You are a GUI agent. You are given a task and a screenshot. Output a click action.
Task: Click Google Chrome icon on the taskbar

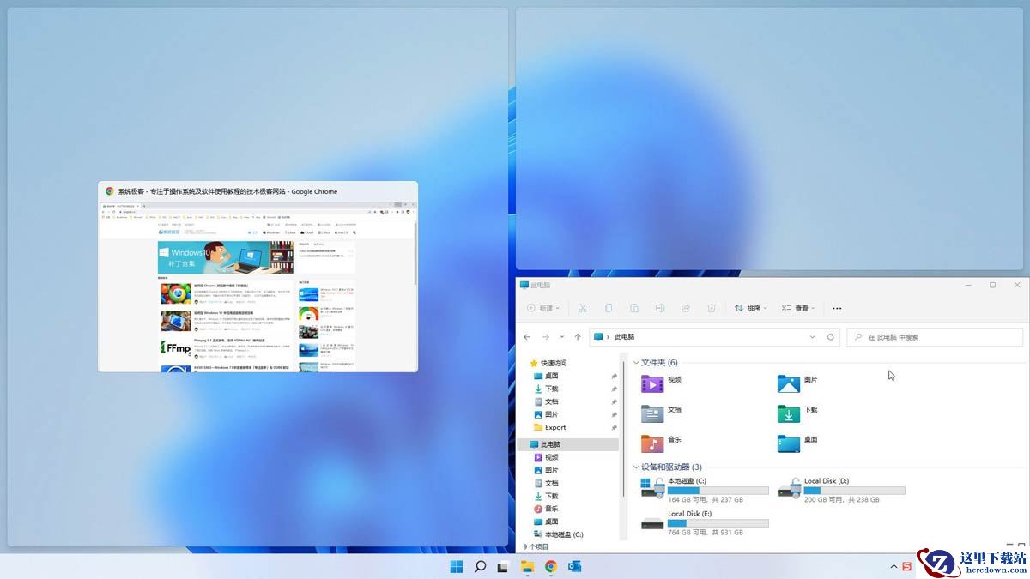click(x=550, y=566)
